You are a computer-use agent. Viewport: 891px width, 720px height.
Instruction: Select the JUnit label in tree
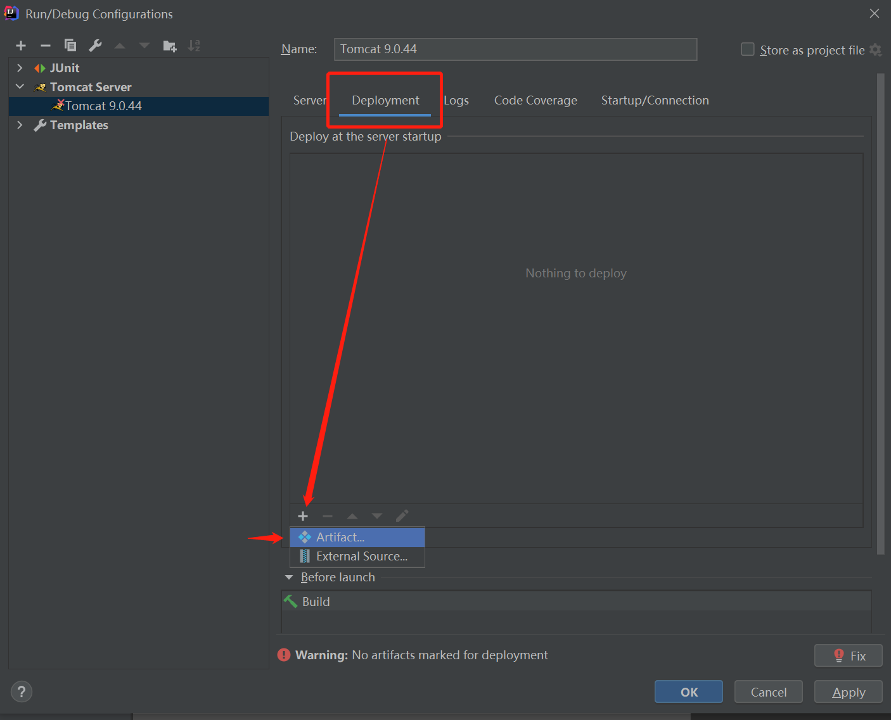click(x=65, y=68)
